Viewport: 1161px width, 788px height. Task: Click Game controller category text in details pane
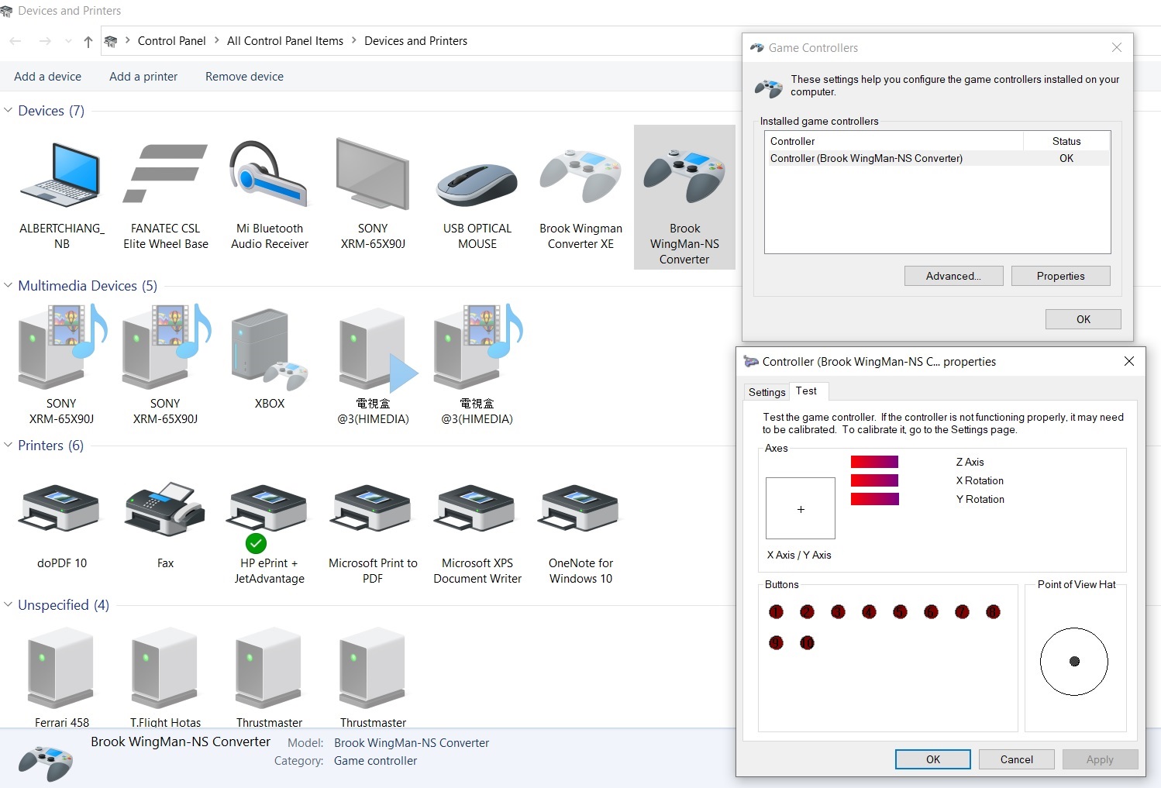pyautogui.click(x=375, y=761)
